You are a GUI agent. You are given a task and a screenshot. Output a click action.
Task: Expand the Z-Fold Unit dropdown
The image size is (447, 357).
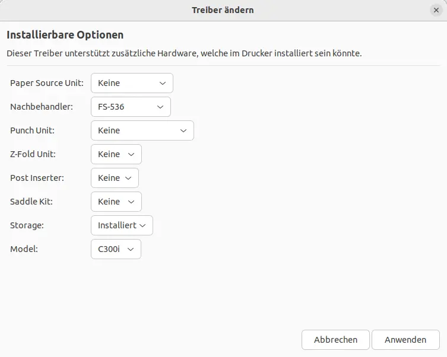click(116, 154)
